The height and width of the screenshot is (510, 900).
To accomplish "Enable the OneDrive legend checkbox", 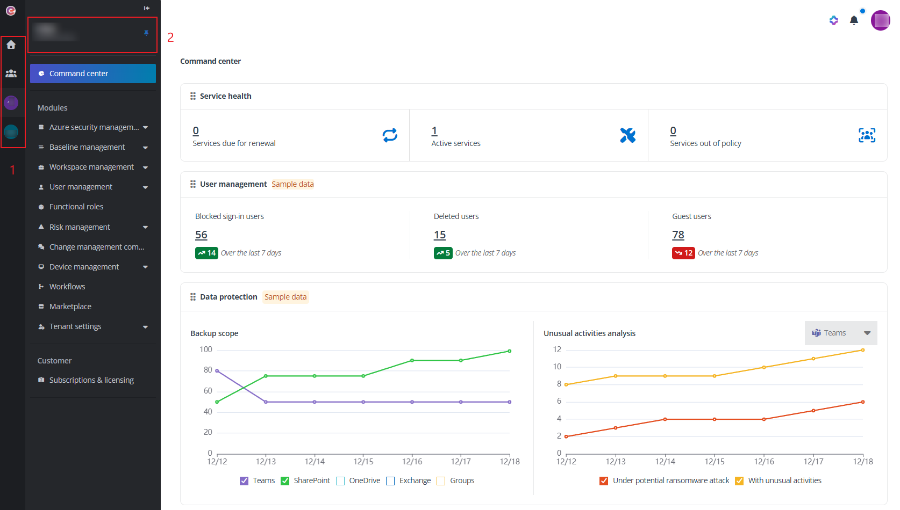I will pos(340,481).
